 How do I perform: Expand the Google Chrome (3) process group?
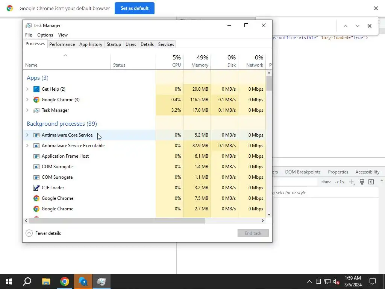click(27, 99)
